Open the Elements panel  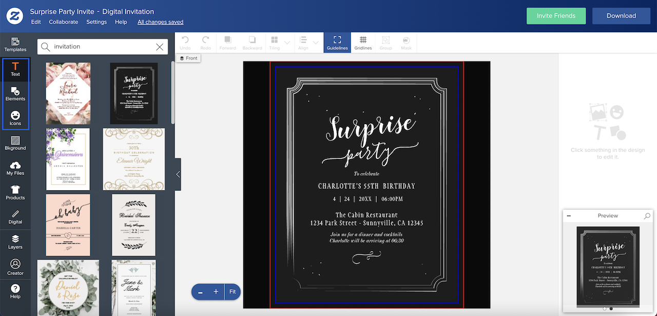[15, 94]
